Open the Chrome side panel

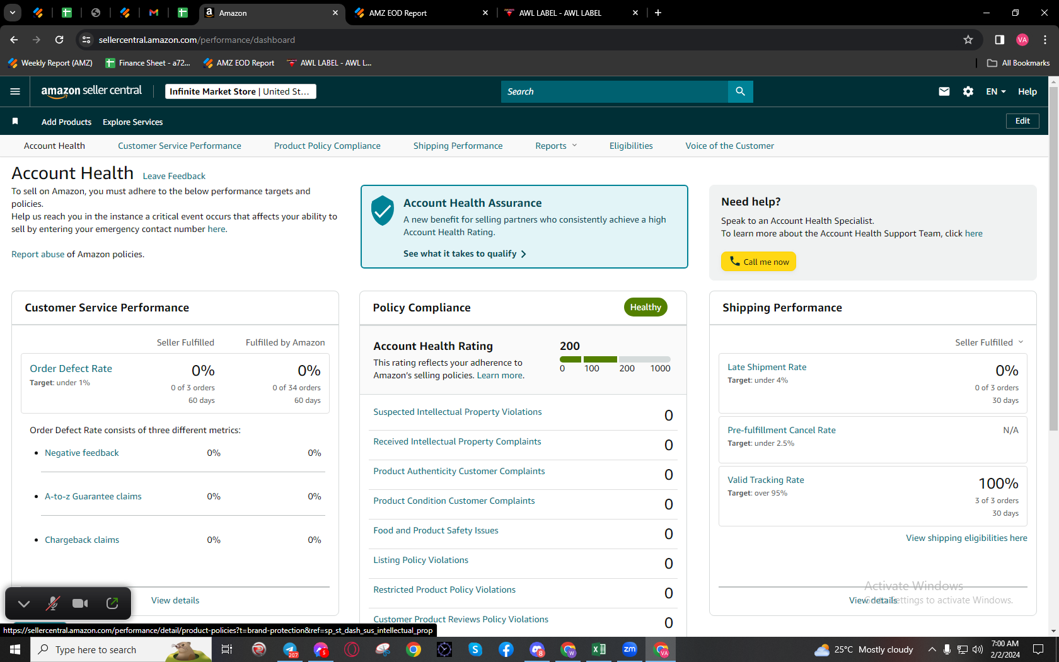(x=1000, y=40)
